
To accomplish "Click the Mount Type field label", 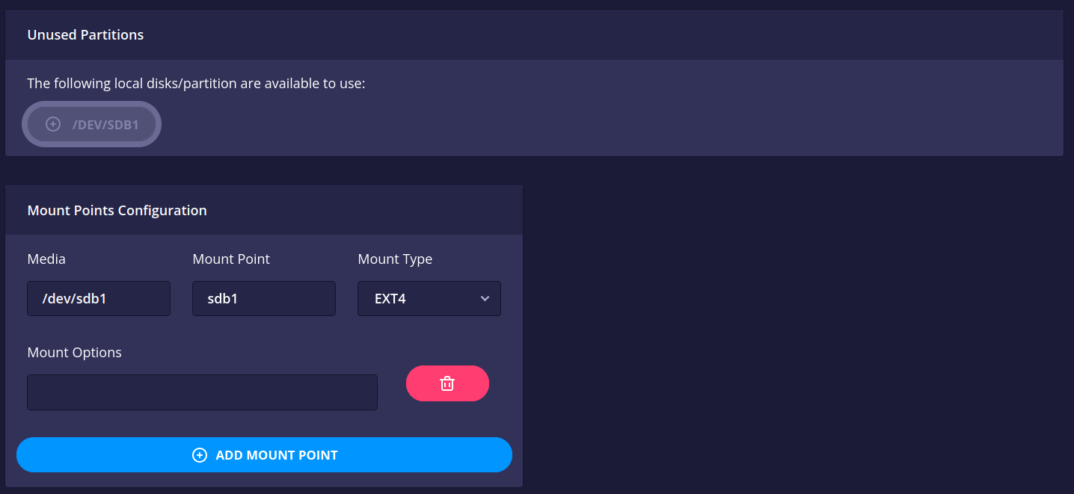I will click(x=395, y=259).
